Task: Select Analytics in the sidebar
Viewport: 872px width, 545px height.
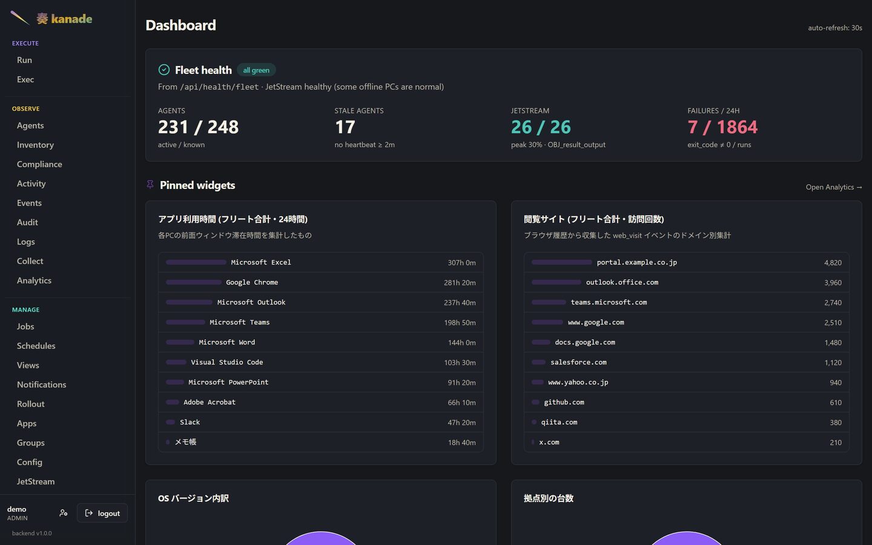Action: pyautogui.click(x=68, y=280)
